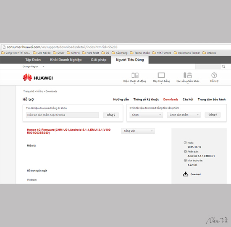Screen dimensions: 231x227
Task: Open the Công việc HTKT Onl... bookmark folder
Action: [16, 53]
